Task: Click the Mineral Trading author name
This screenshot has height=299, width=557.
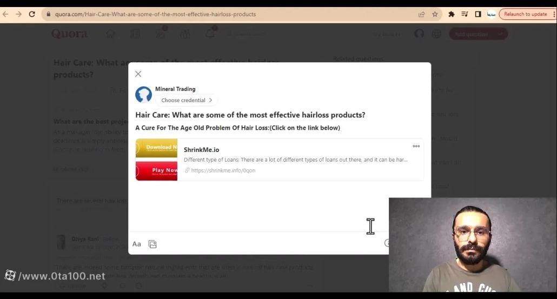Action: tap(175, 89)
